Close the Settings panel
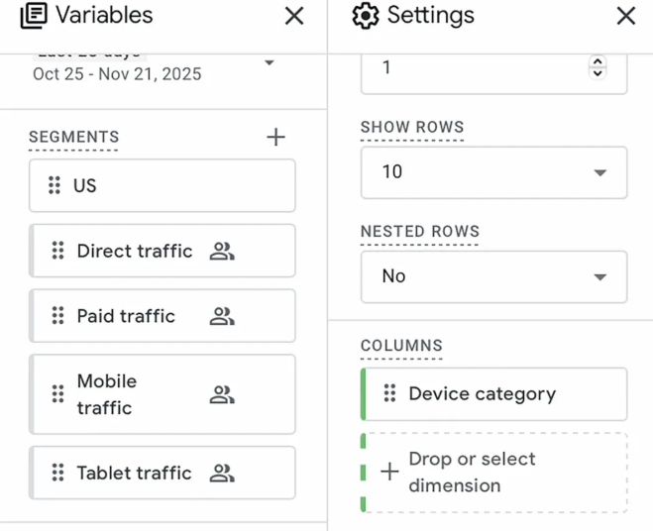The image size is (653, 531). point(625,16)
